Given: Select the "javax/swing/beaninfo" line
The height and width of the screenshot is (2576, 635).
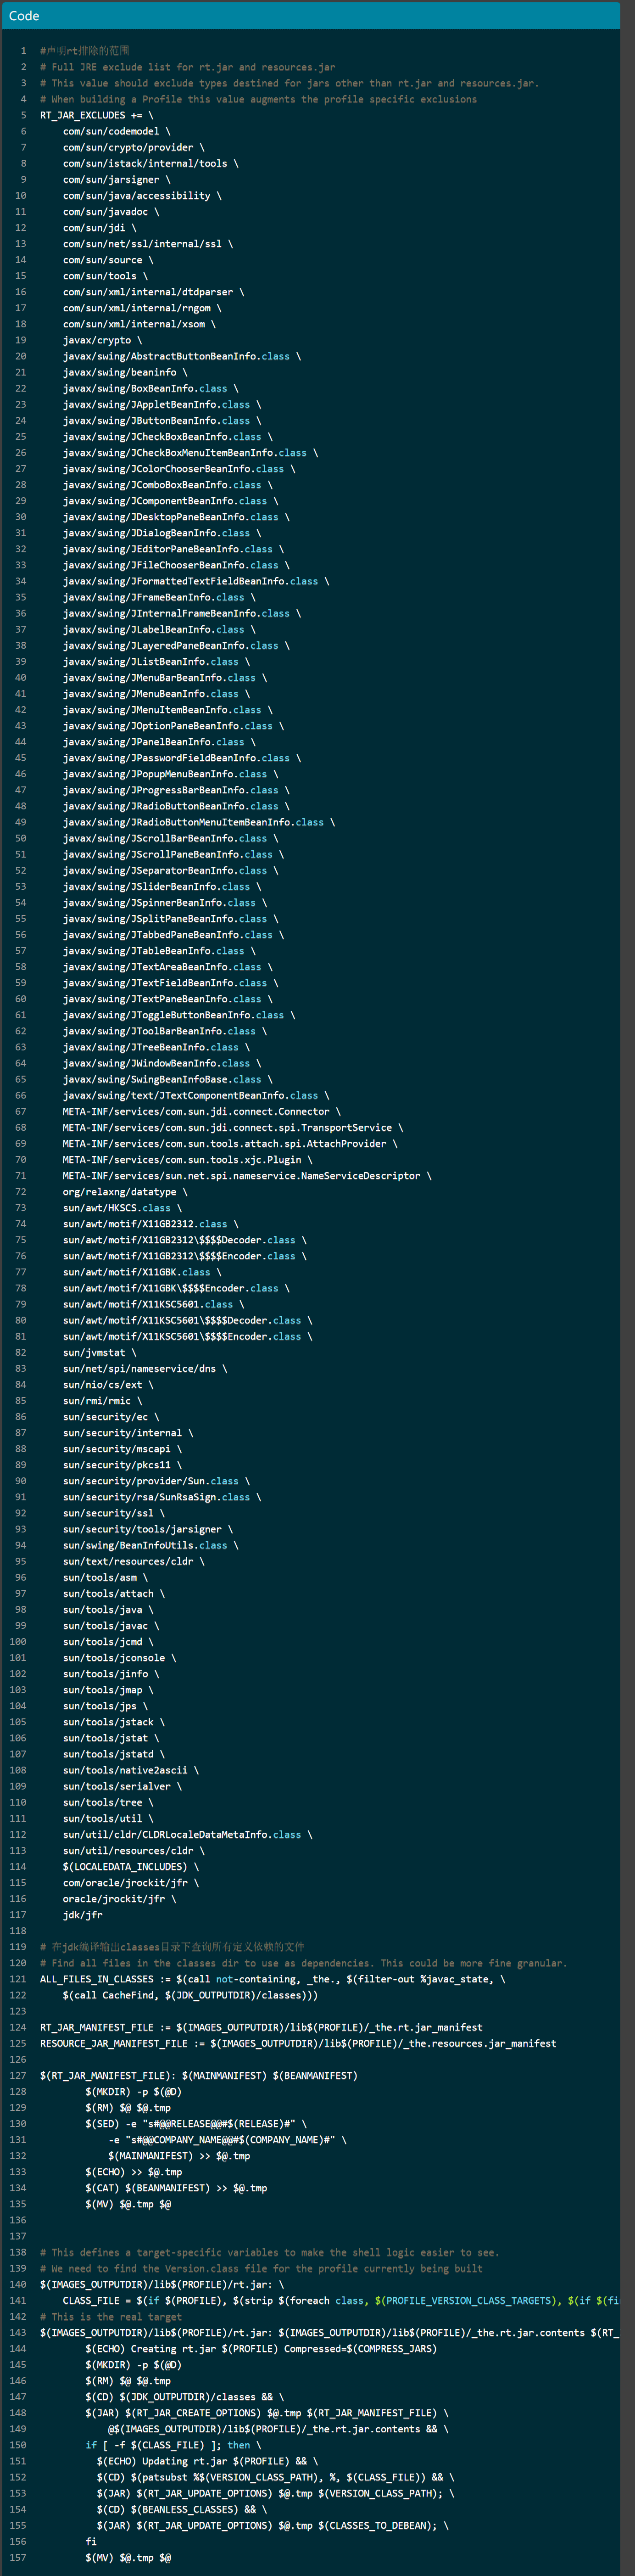Looking at the screenshot, I should click(x=125, y=372).
